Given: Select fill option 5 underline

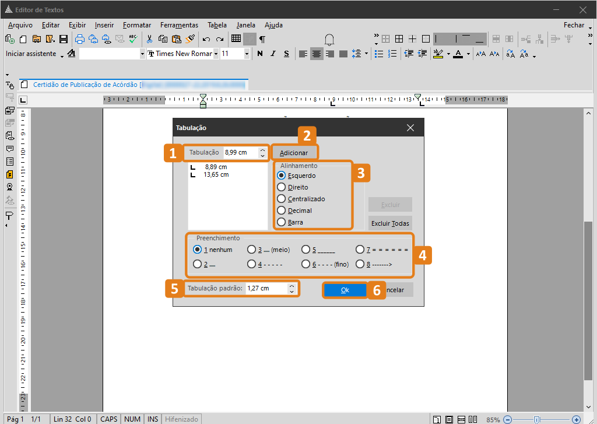Looking at the screenshot, I should pos(305,250).
